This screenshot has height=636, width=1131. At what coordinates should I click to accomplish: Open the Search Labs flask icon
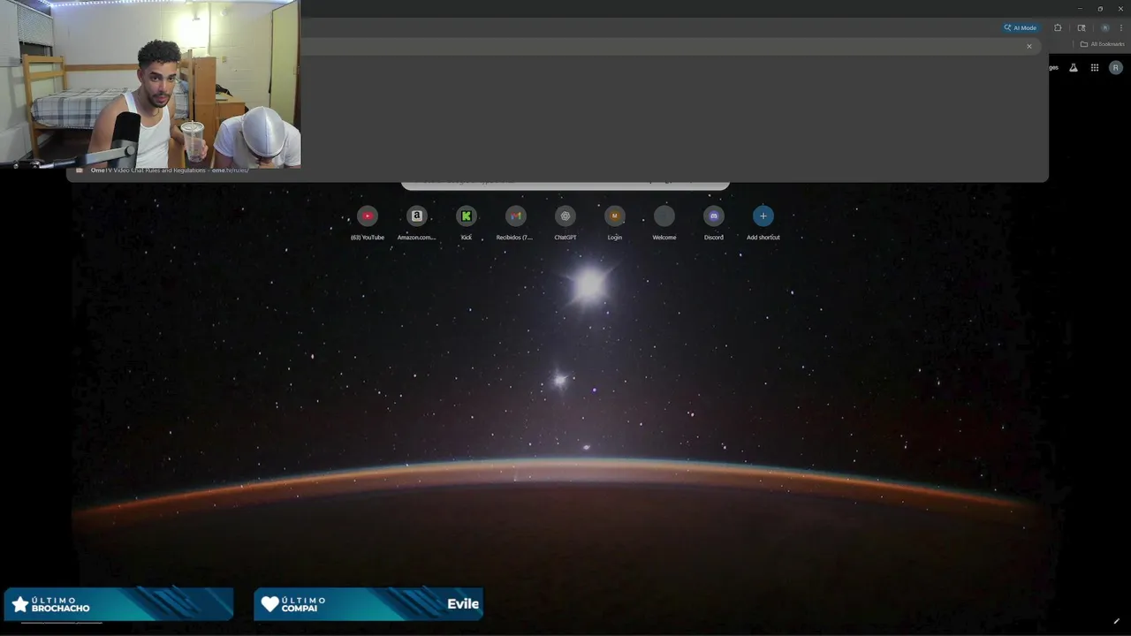pos(1074,68)
